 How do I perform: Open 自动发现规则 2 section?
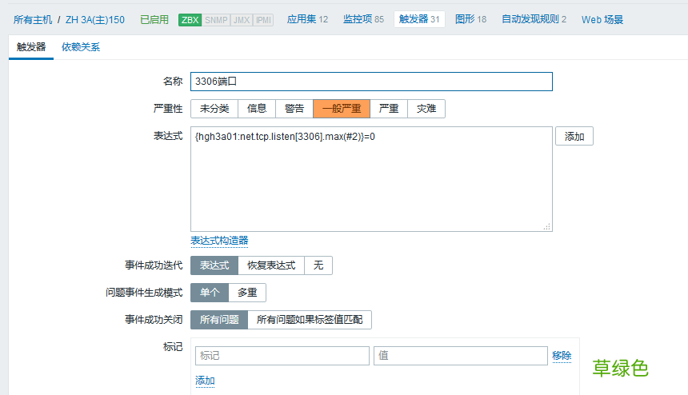coord(534,19)
